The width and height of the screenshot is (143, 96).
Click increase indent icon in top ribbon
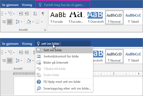[x=27, y=14]
